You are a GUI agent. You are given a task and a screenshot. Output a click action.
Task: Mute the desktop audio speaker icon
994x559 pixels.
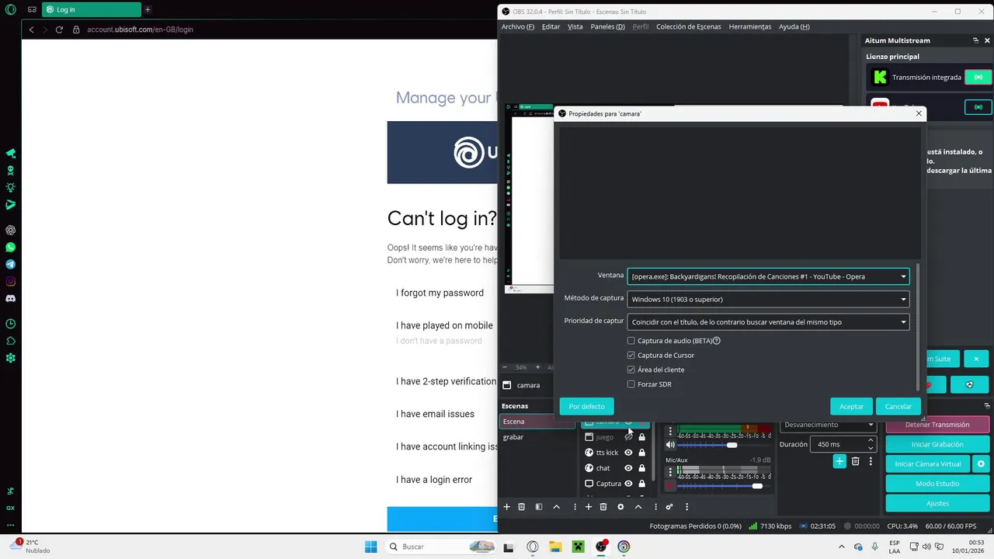(x=670, y=445)
